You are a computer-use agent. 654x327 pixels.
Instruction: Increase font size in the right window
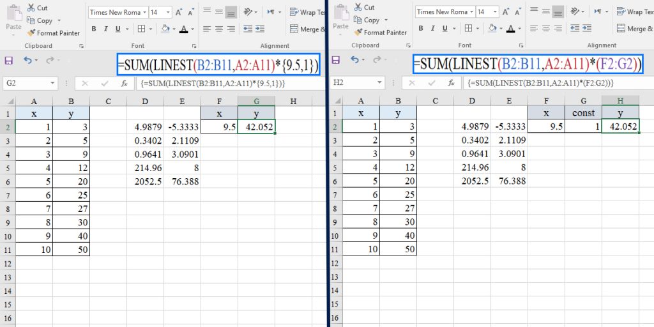tap(506, 11)
